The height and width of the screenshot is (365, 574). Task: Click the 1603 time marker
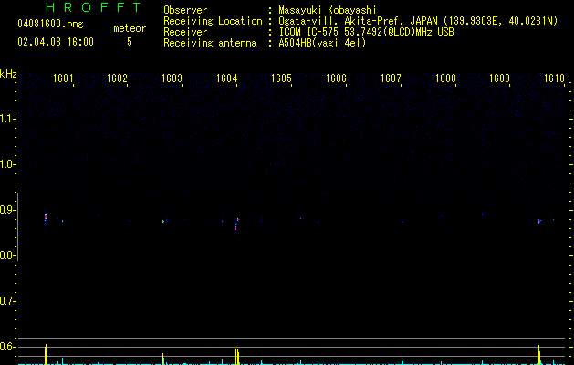point(172,78)
